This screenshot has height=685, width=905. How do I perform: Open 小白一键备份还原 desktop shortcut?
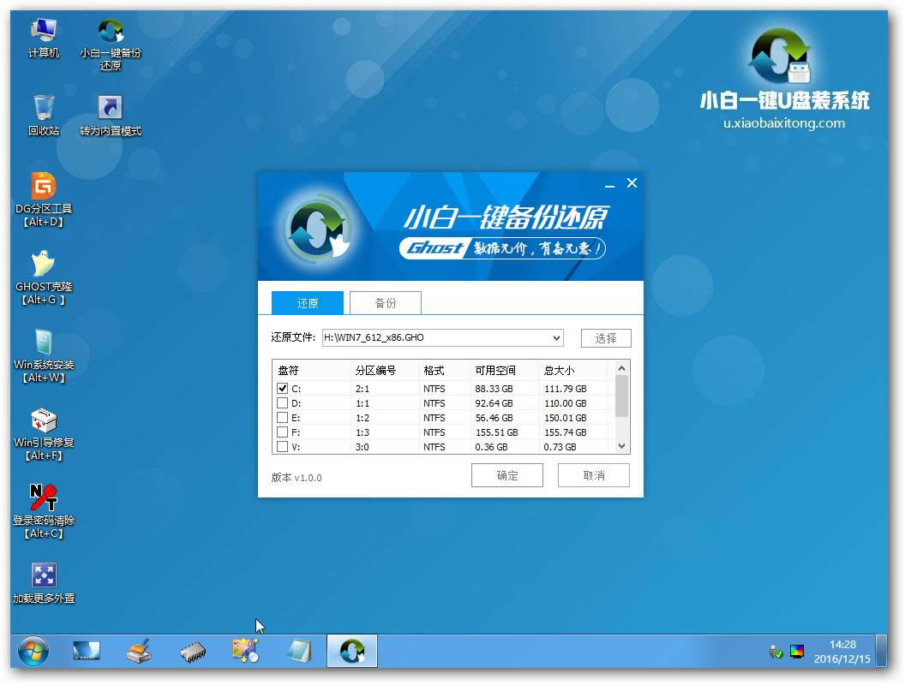coord(109,30)
